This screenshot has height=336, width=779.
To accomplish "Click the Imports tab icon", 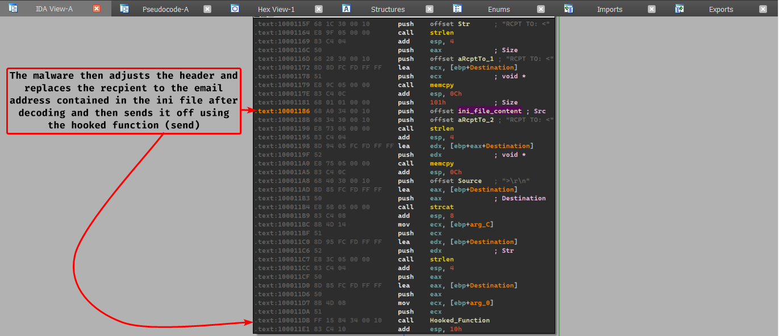I will [568, 9].
